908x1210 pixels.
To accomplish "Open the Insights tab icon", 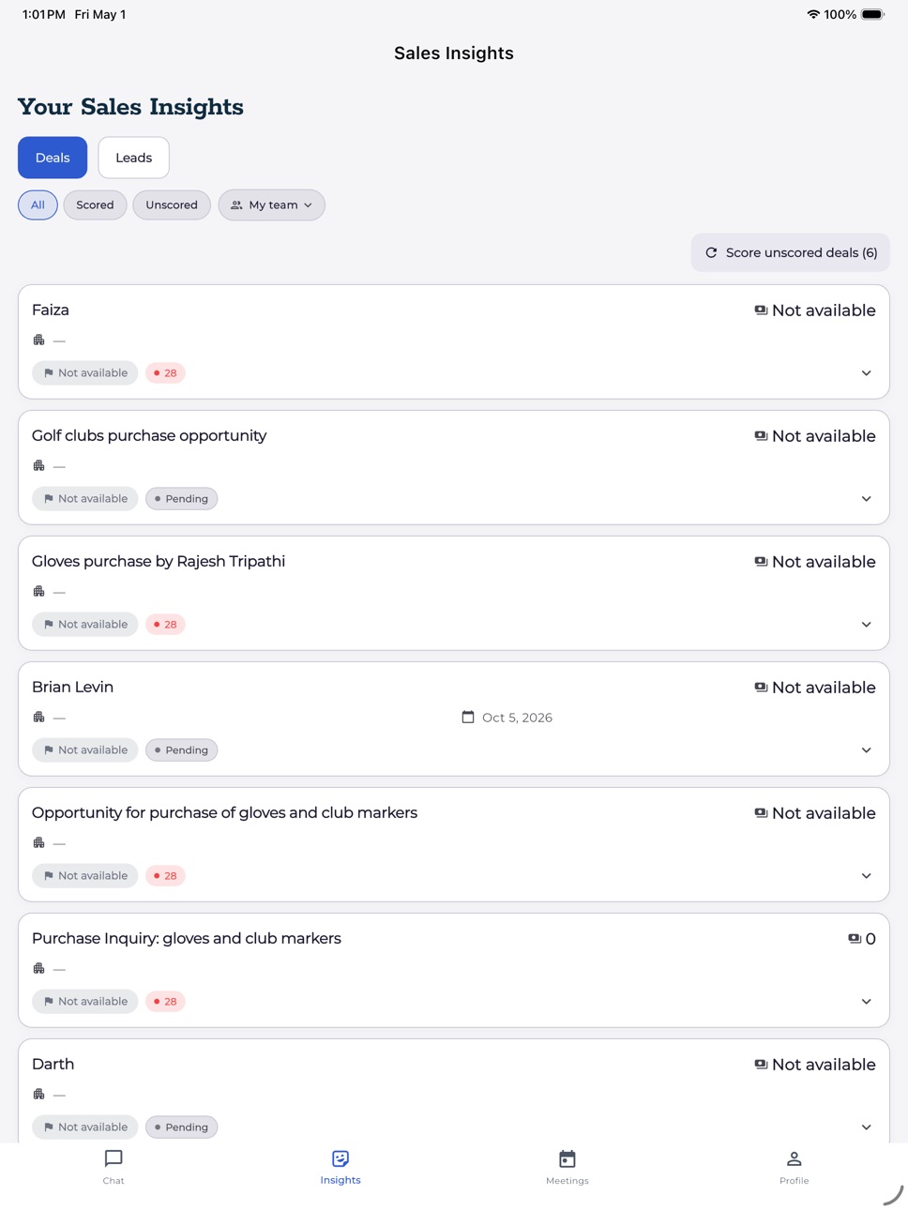I will click(x=340, y=1158).
